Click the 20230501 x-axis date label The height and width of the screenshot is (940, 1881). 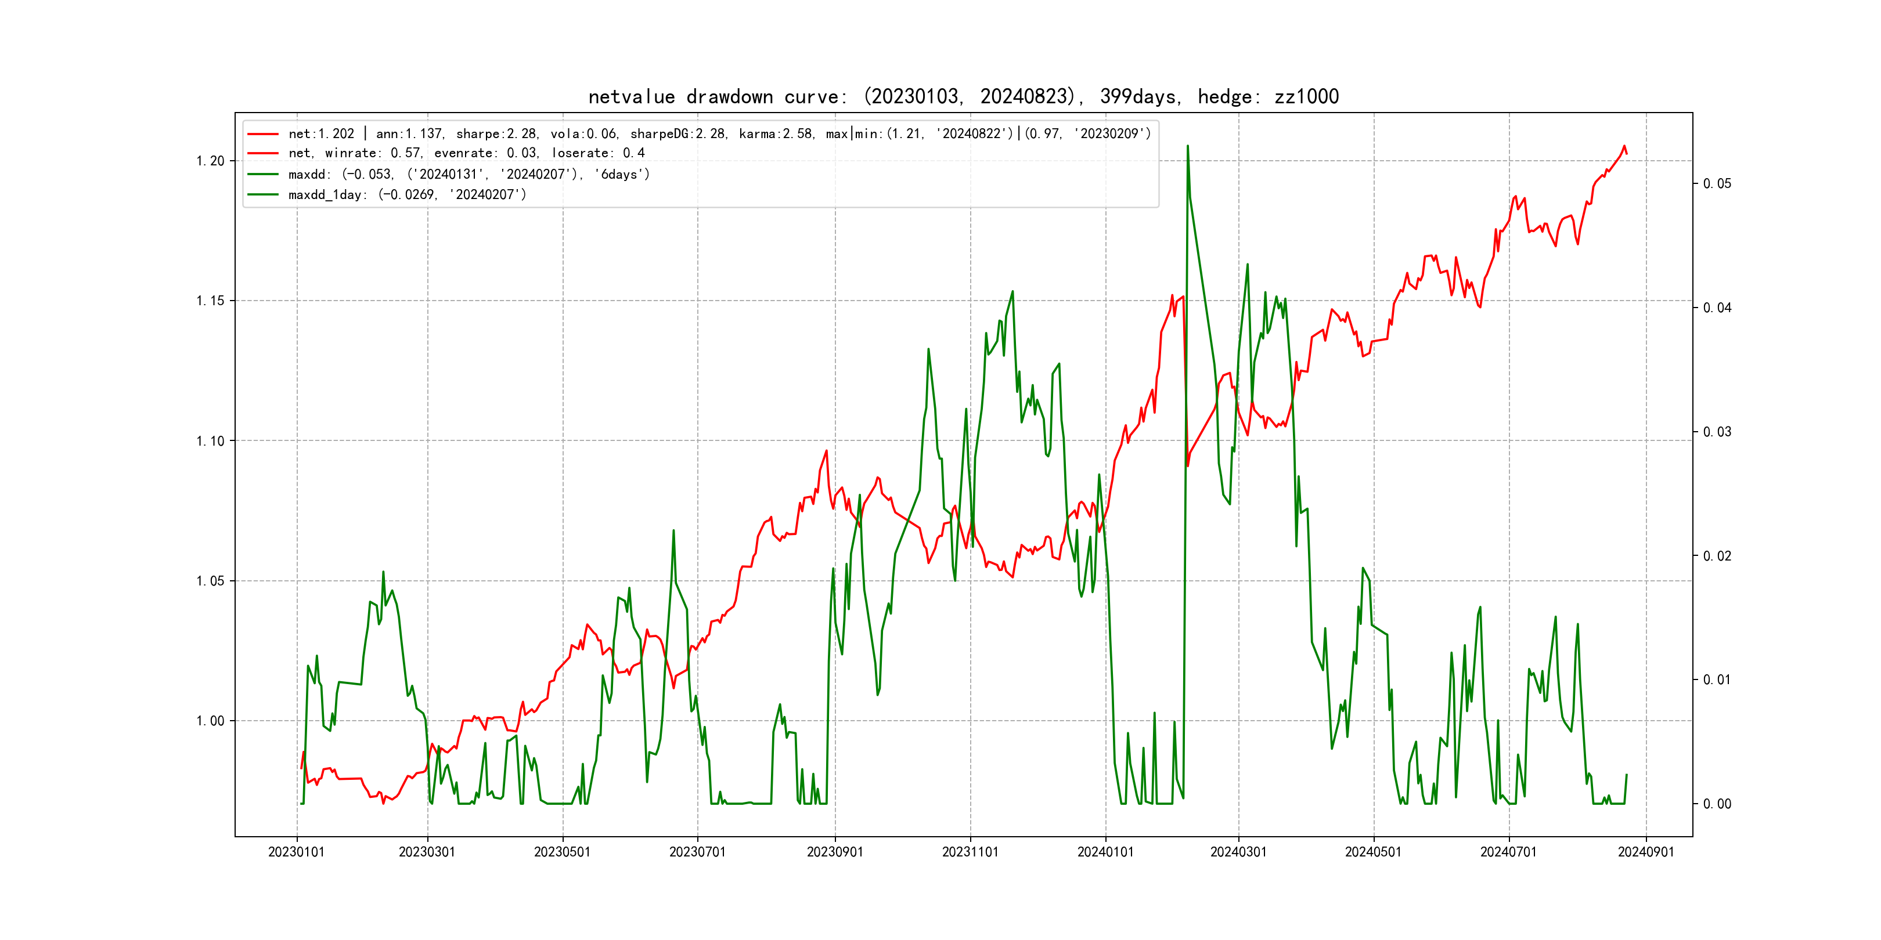[x=562, y=852]
